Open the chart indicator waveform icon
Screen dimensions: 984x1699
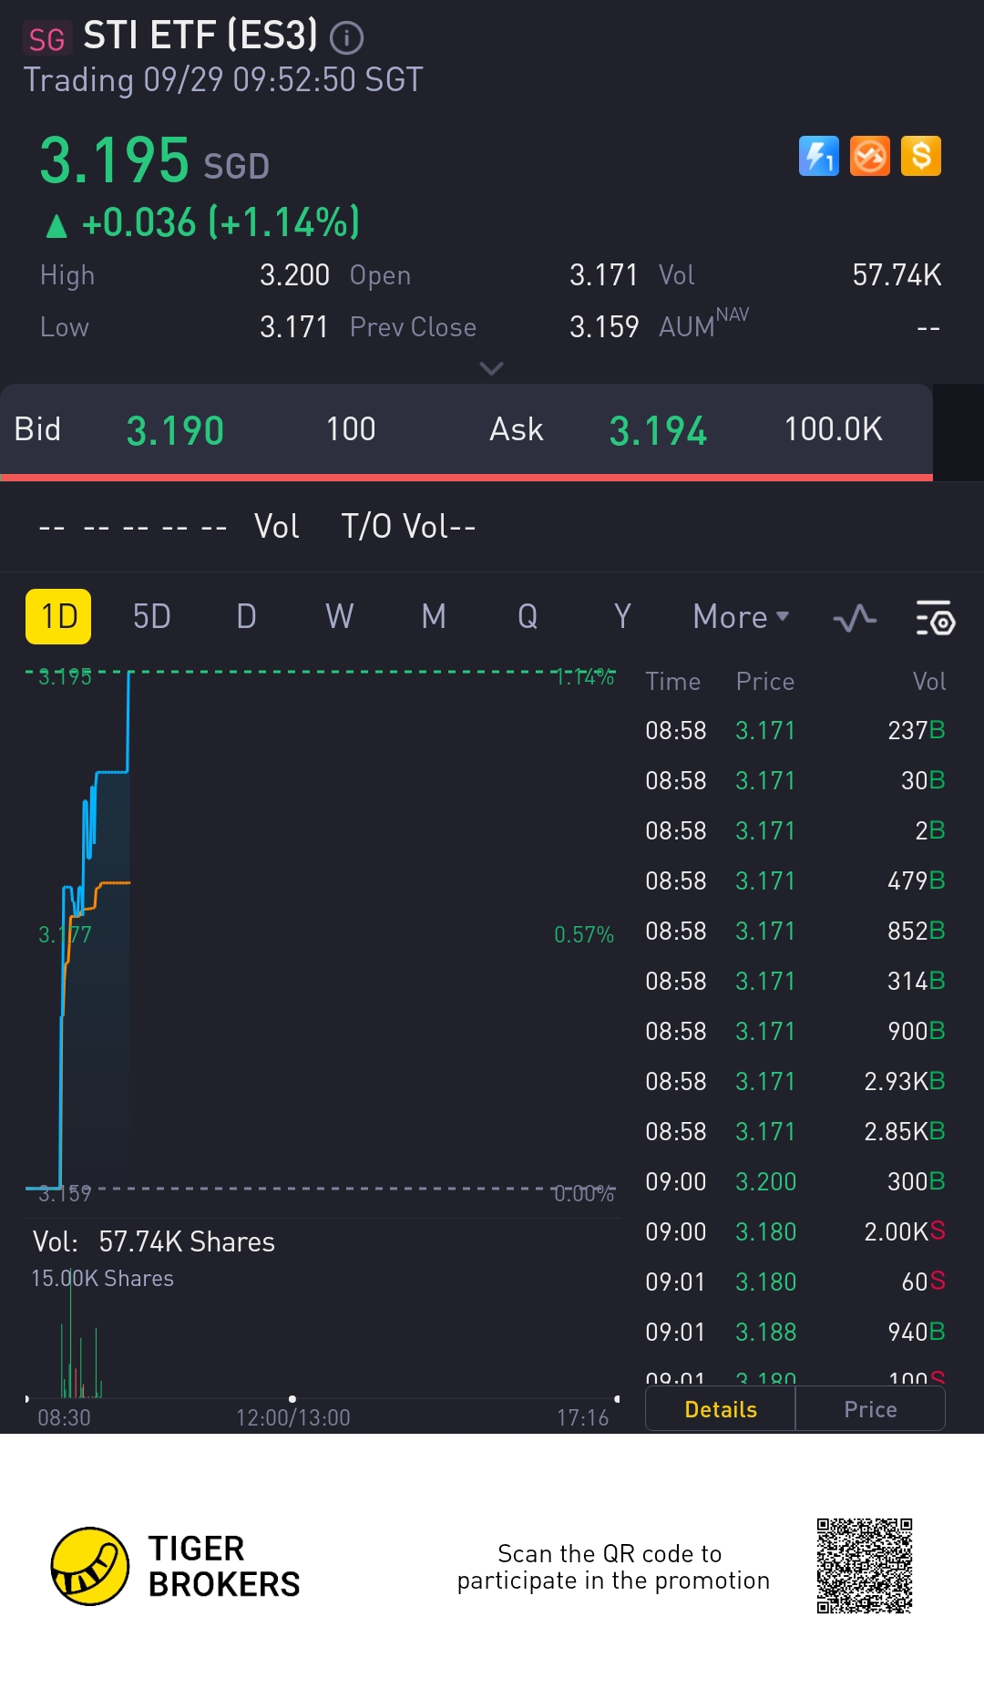pyautogui.click(x=855, y=619)
